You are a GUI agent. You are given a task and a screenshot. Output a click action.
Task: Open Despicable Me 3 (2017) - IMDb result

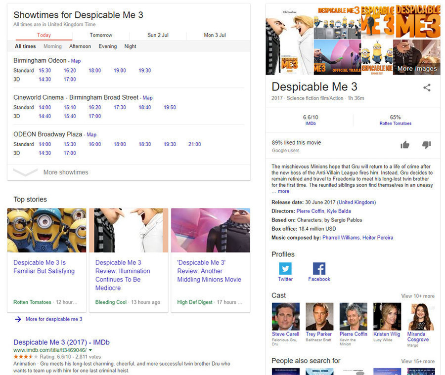pyautogui.click(x=62, y=342)
